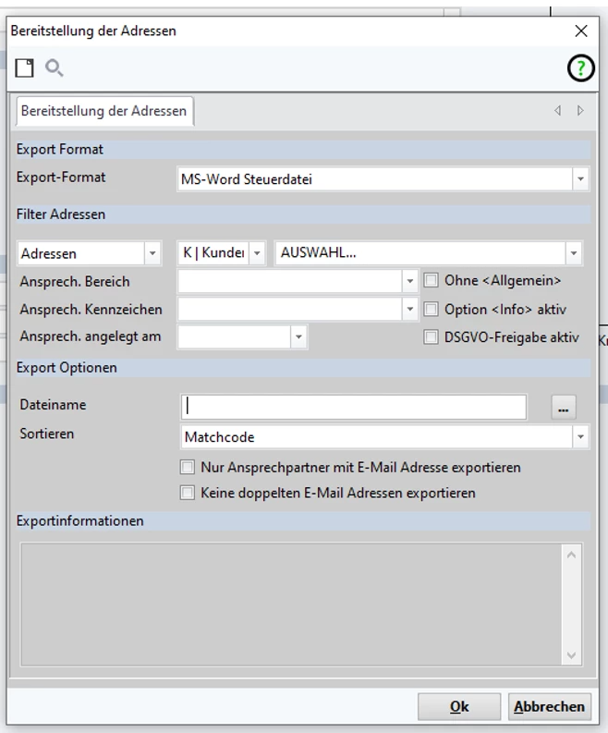Enable the Ohne <Allgemein> checkbox

(431, 280)
